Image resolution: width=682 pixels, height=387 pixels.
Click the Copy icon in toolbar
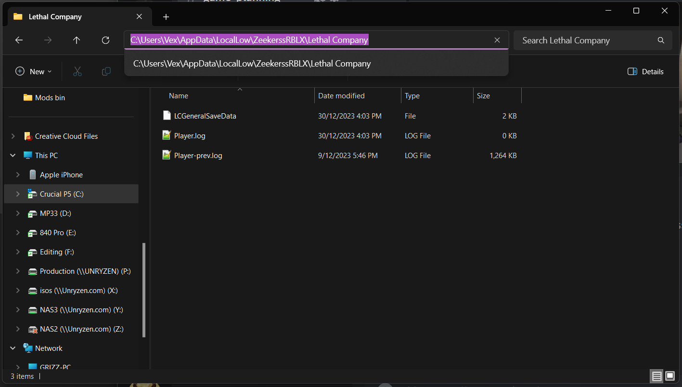[106, 71]
